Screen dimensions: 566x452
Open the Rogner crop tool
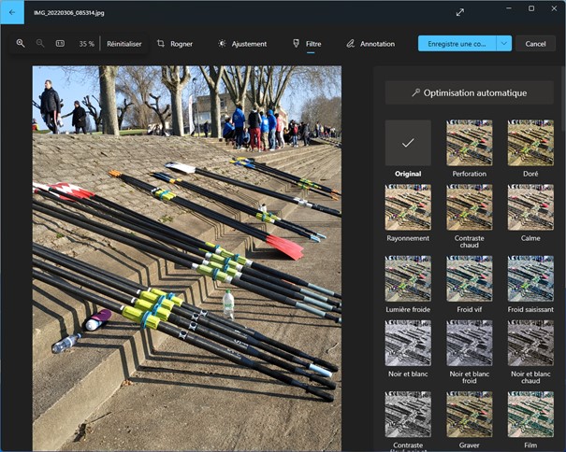tap(175, 44)
